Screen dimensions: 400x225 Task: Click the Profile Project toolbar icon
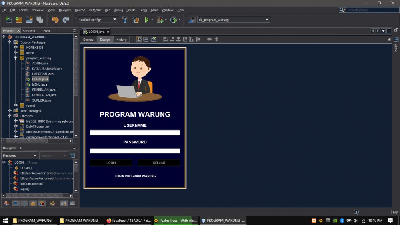tap(173, 20)
